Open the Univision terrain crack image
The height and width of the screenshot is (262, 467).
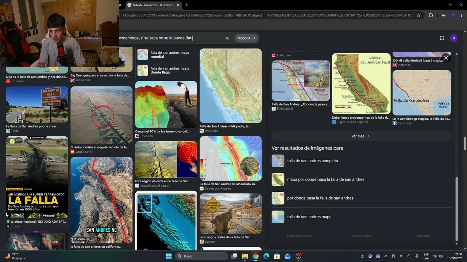(166, 104)
